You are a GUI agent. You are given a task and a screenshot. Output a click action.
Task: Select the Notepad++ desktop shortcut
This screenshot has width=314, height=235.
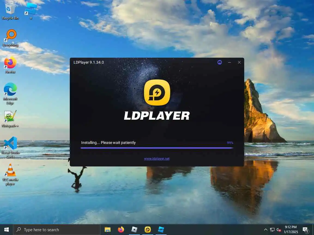10,119
